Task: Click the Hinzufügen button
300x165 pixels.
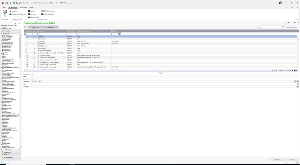Action: pos(51,27)
